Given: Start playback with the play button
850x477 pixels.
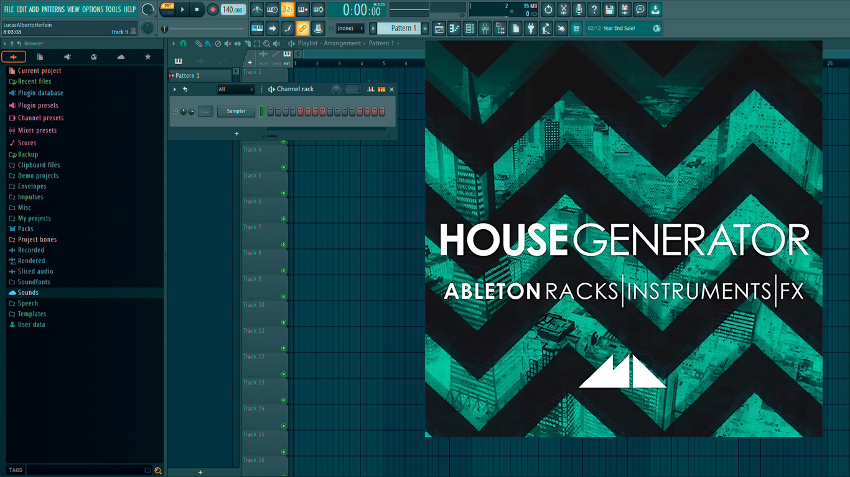Looking at the screenshot, I should [x=182, y=9].
